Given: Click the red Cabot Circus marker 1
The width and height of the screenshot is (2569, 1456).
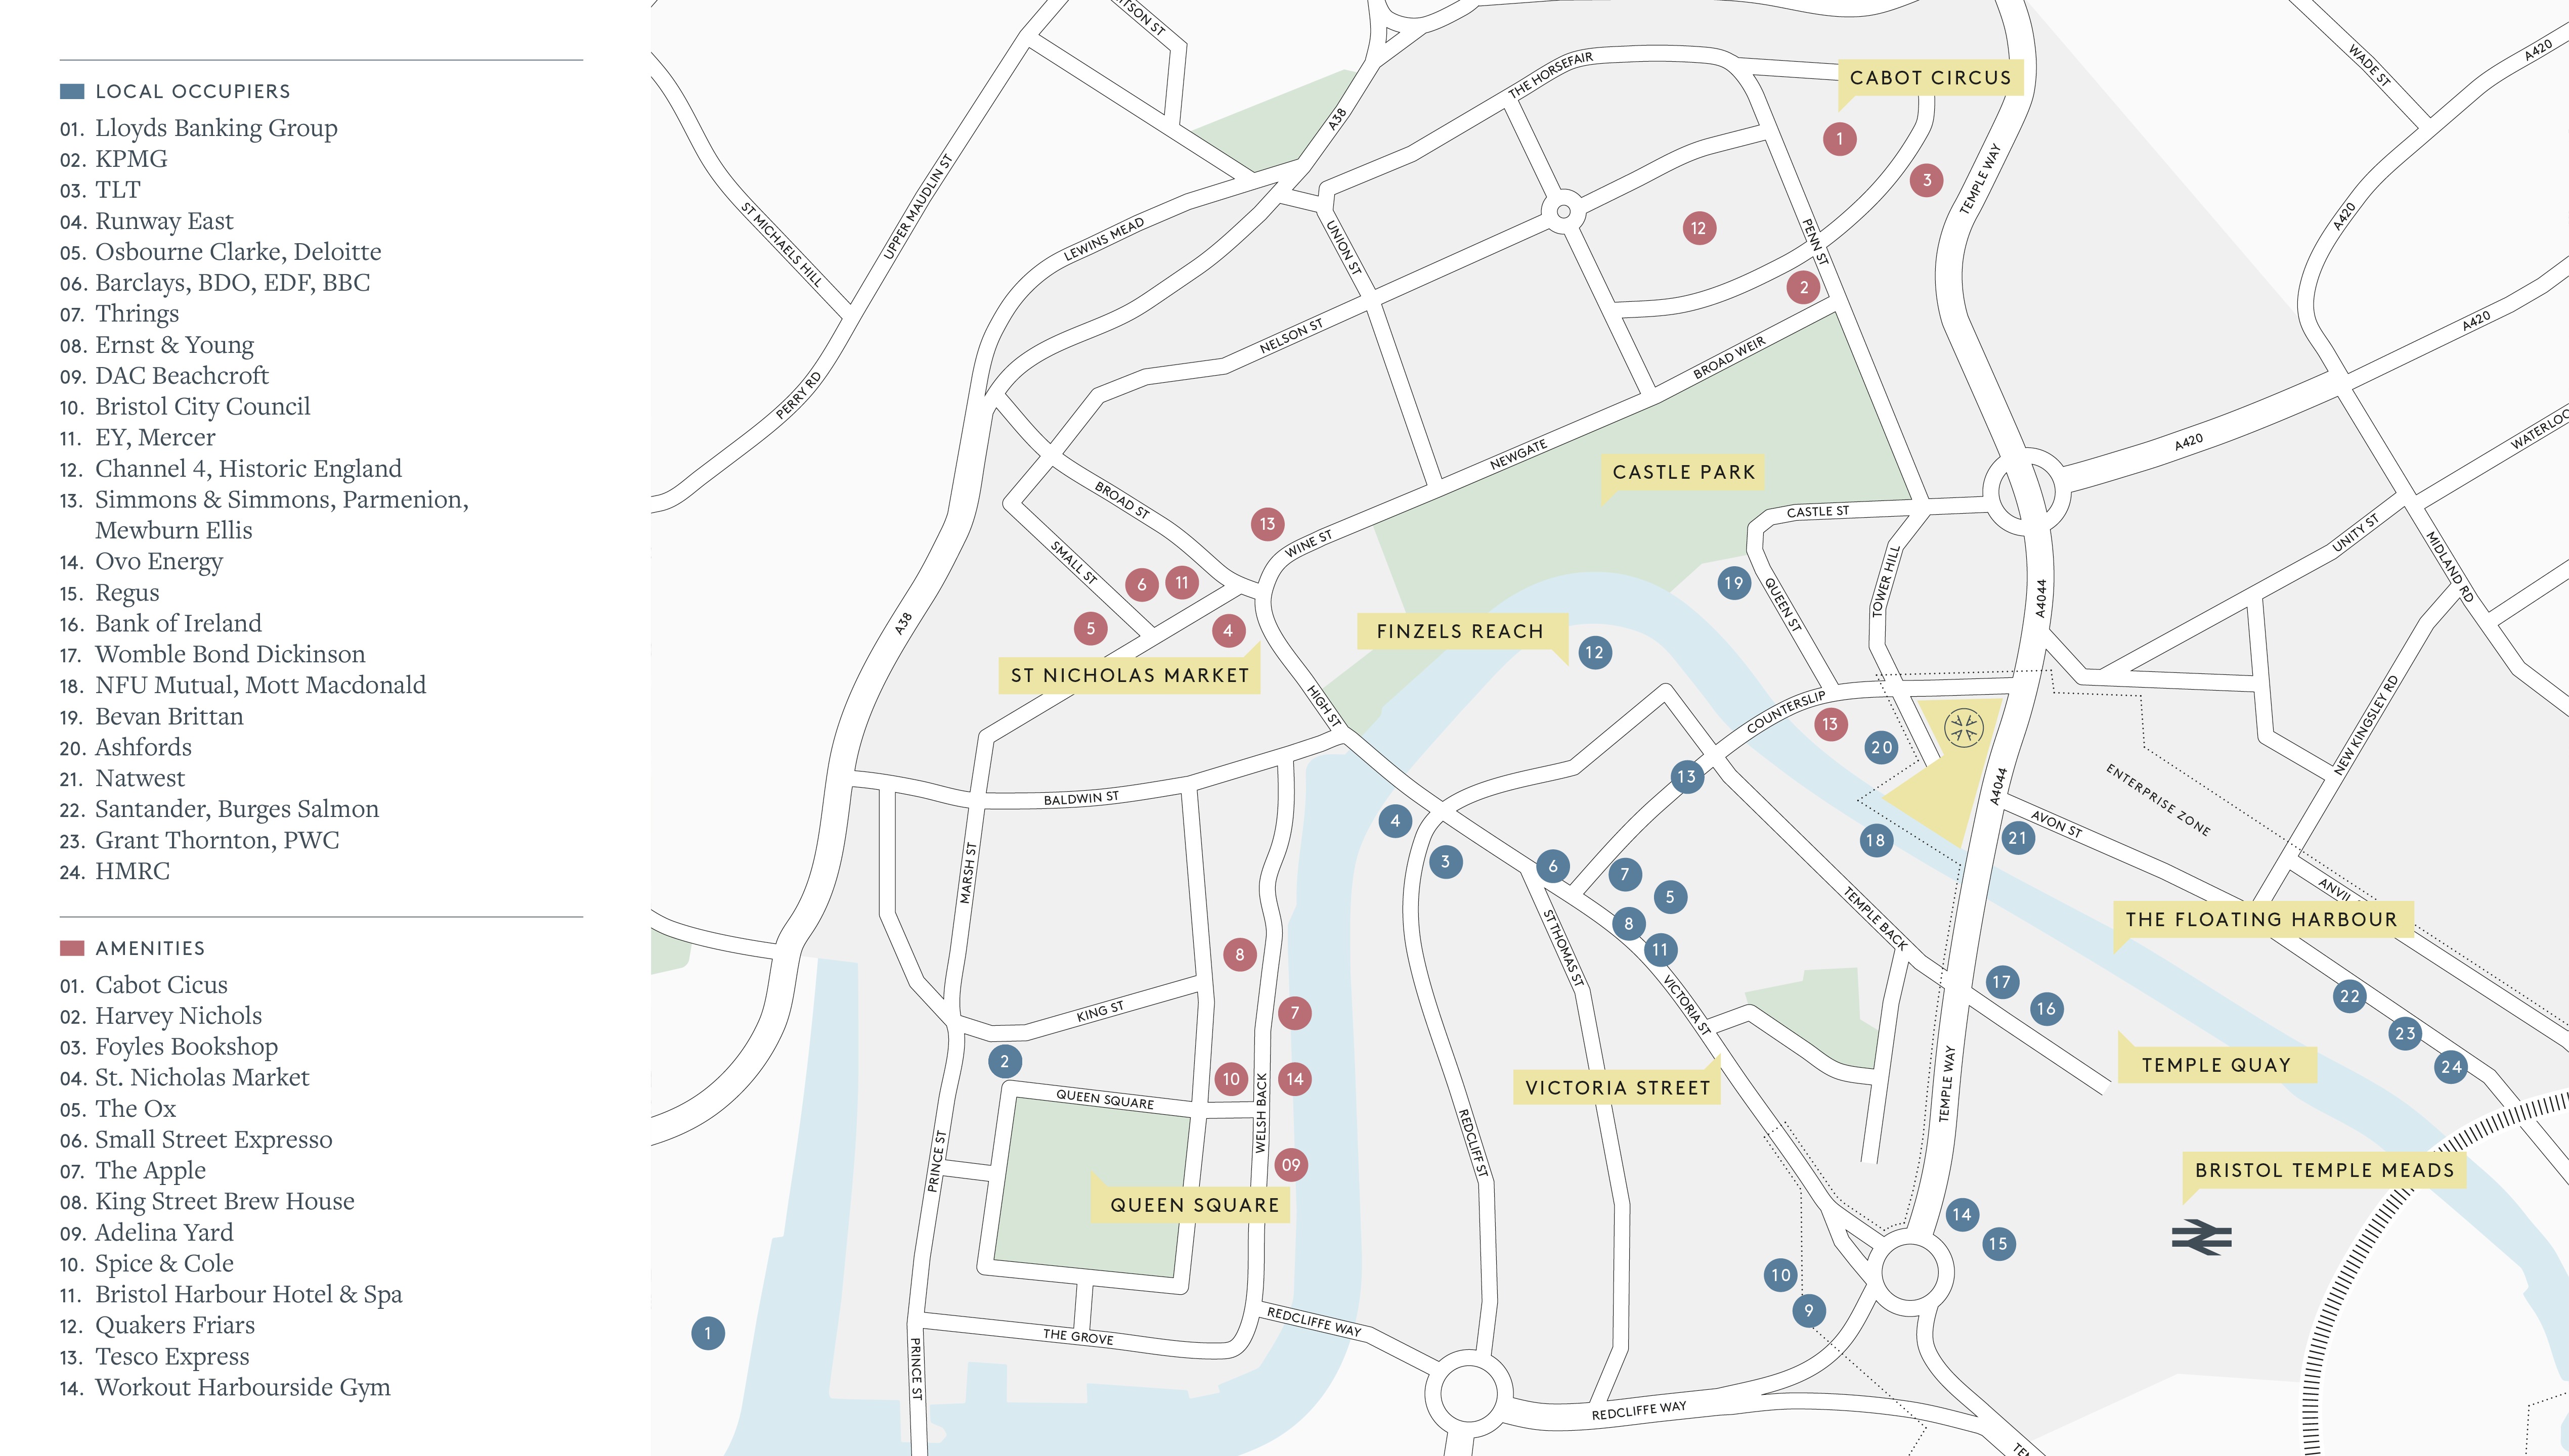Looking at the screenshot, I should pyautogui.click(x=1839, y=139).
